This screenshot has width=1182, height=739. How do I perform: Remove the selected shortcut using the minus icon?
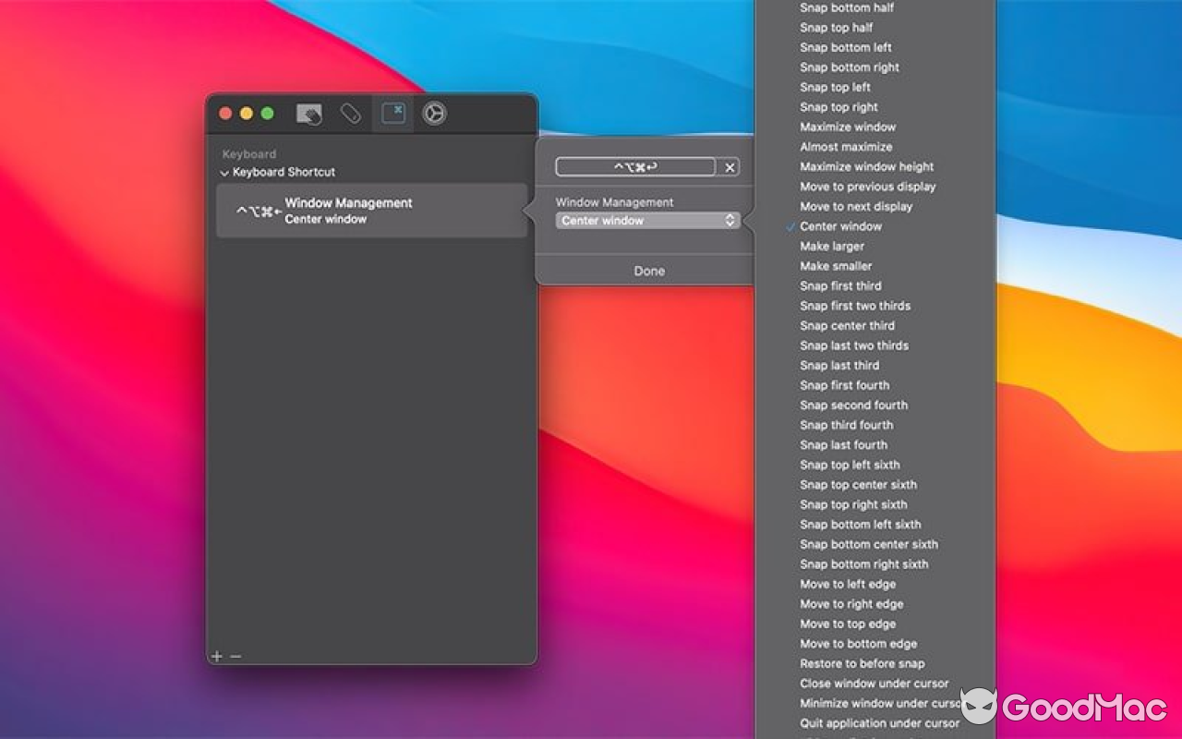pyautogui.click(x=234, y=655)
